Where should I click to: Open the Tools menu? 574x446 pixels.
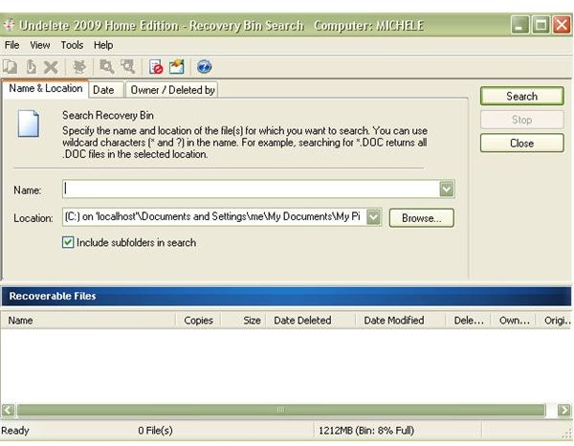(x=72, y=45)
